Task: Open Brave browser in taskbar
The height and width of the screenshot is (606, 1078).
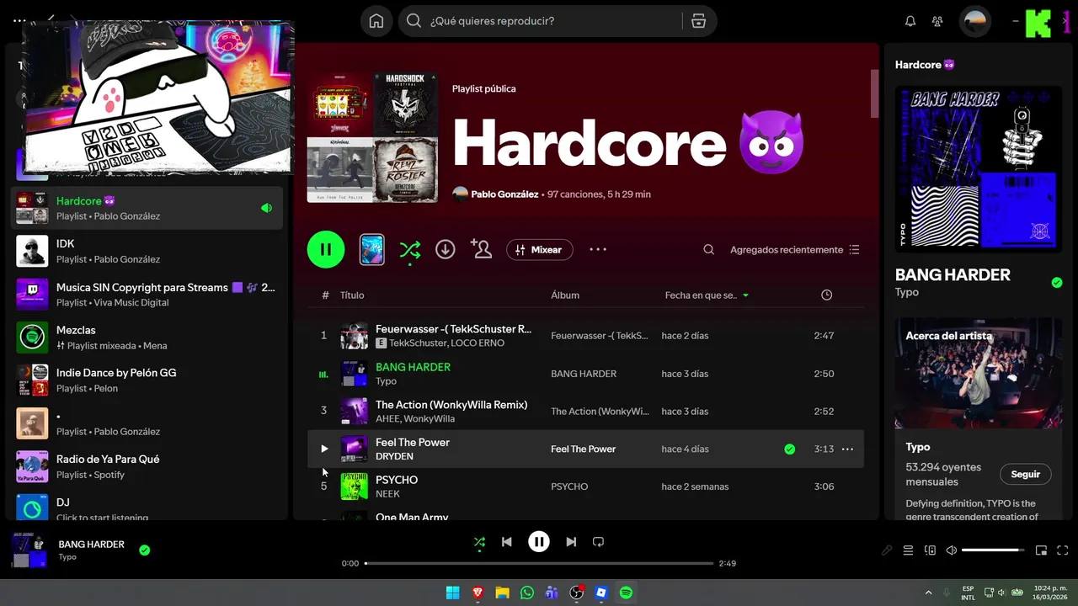Action: point(478,593)
